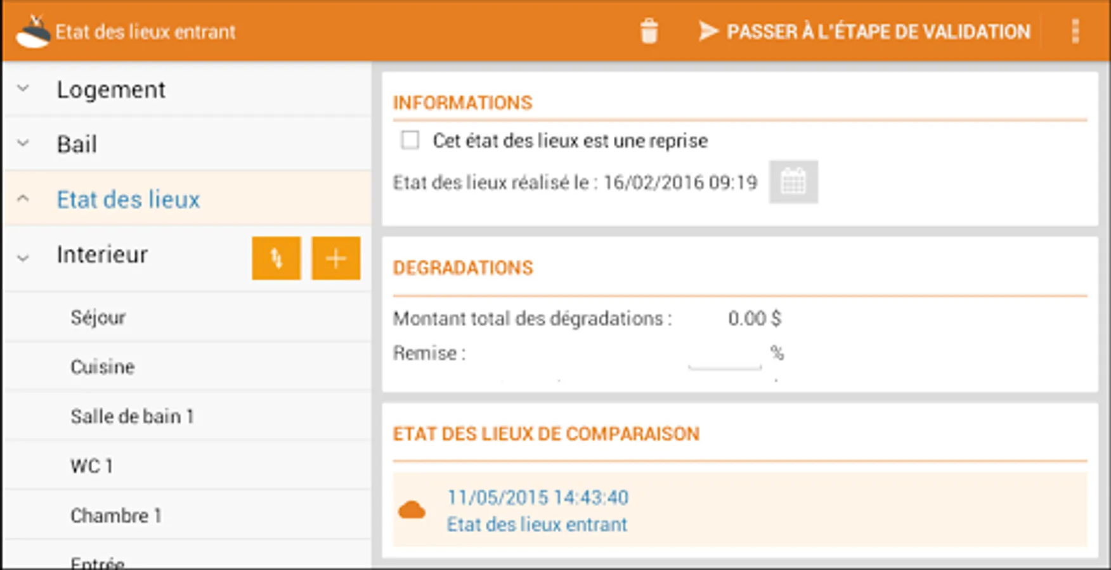Screen dimensions: 1111x570
Task: Open the calendar date picker
Action: coord(794,182)
